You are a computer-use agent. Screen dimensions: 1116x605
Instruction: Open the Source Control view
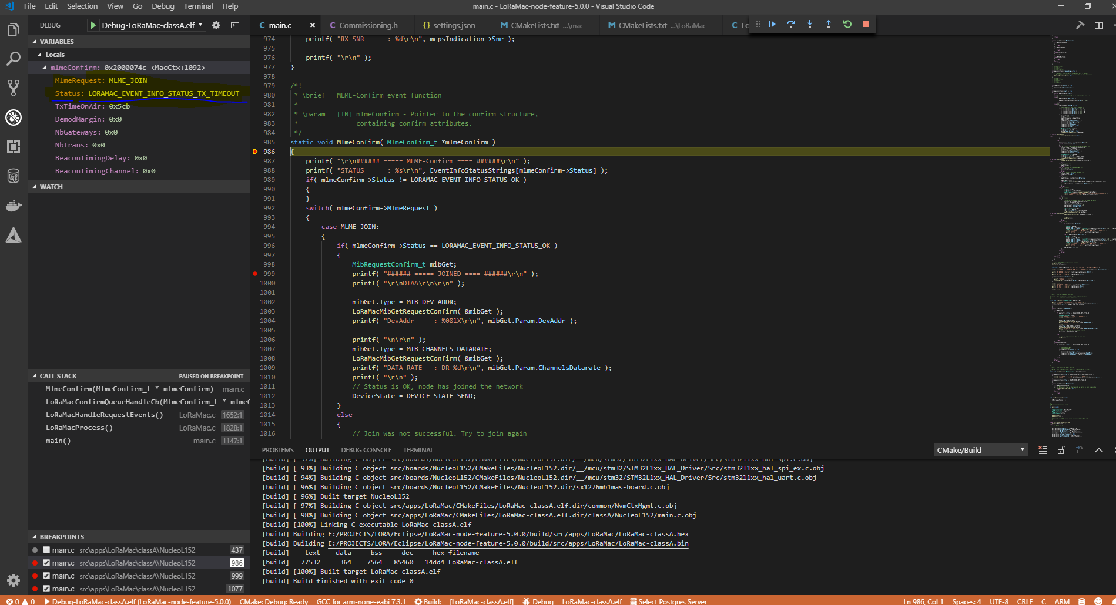[14, 87]
